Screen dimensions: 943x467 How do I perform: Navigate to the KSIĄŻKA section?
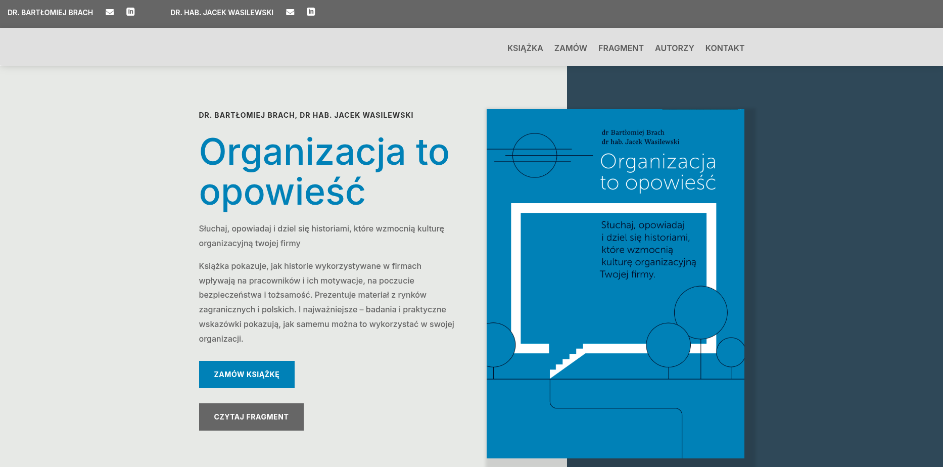(526, 48)
